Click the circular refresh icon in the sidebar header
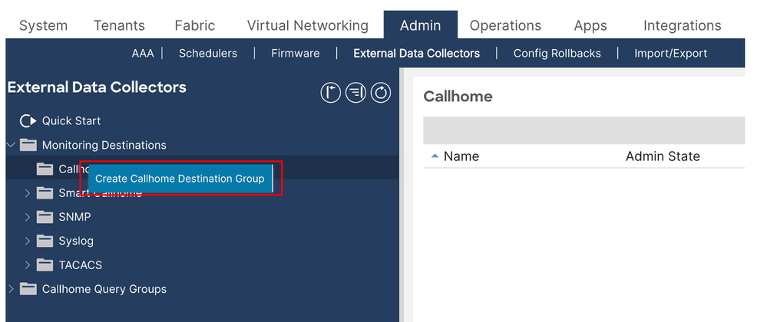 point(381,93)
